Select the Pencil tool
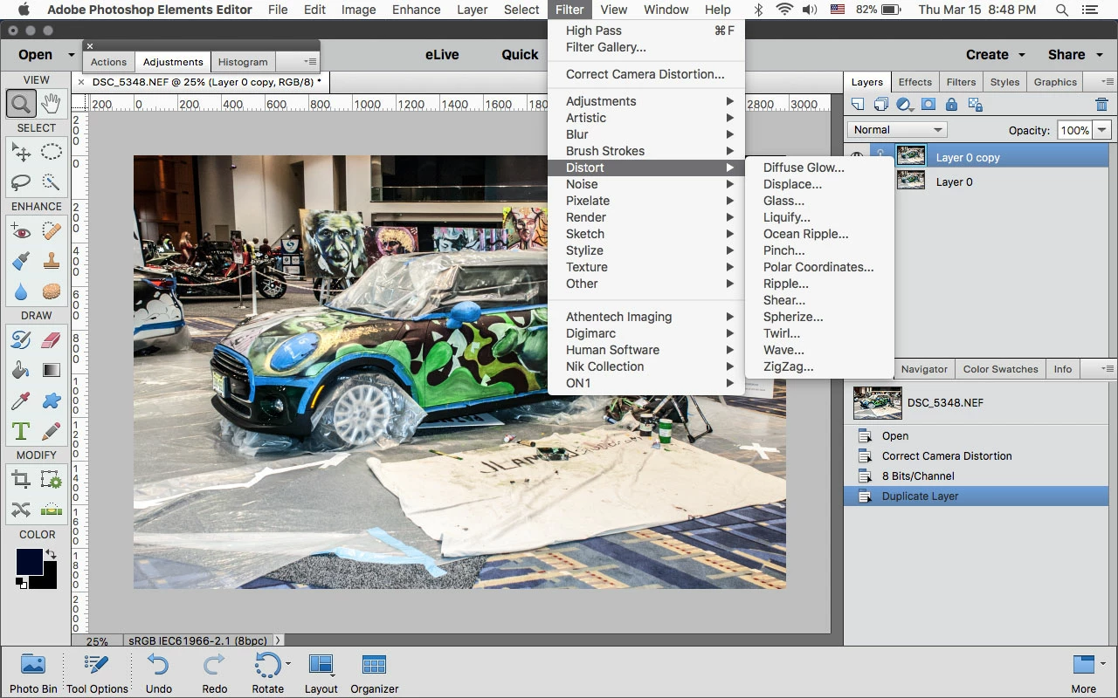 click(x=51, y=430)
